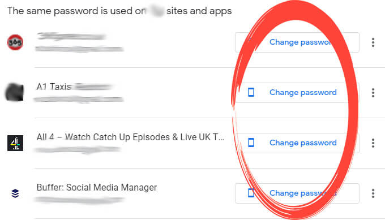Click the same password used heading
385x220 pixels.
119,11
